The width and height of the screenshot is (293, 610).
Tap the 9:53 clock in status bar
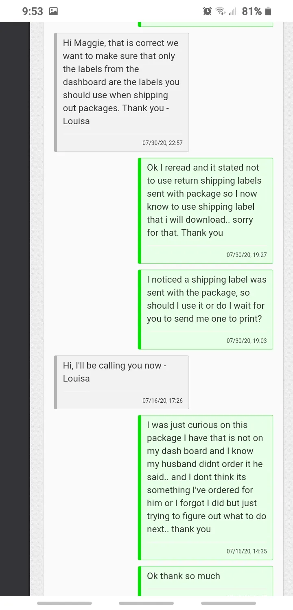33,11
